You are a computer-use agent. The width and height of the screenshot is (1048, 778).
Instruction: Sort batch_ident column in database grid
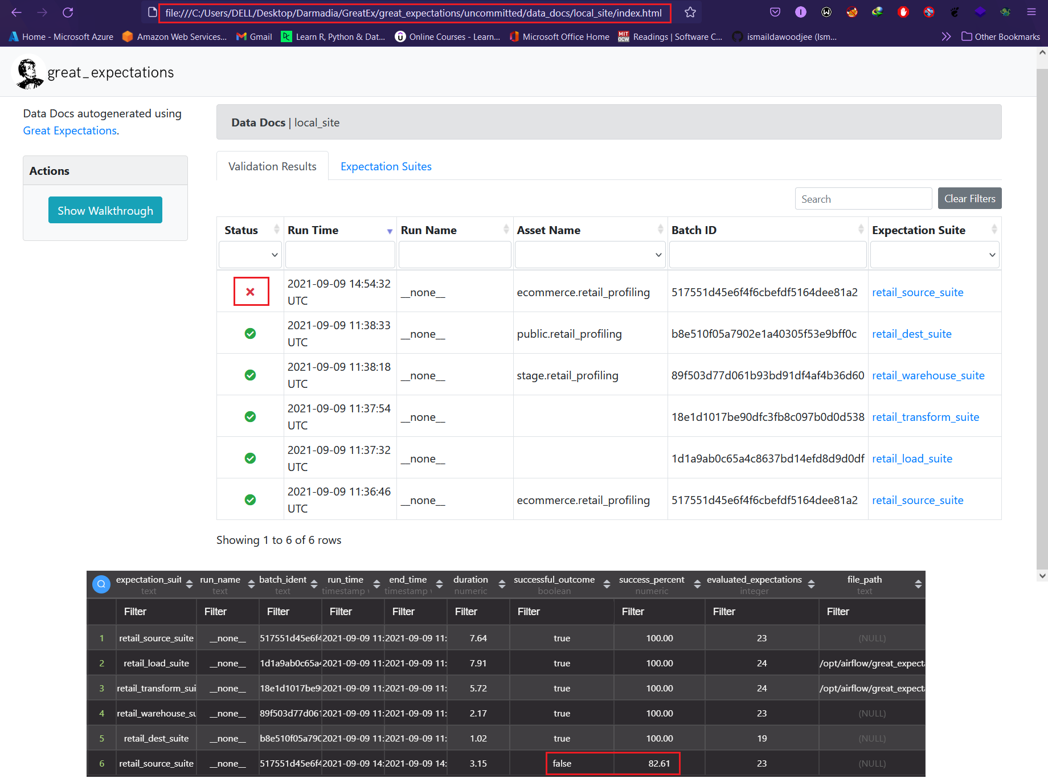coord(314,584)
